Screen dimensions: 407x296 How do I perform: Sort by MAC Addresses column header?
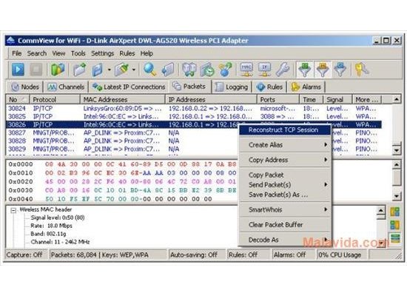pos(123,99)
